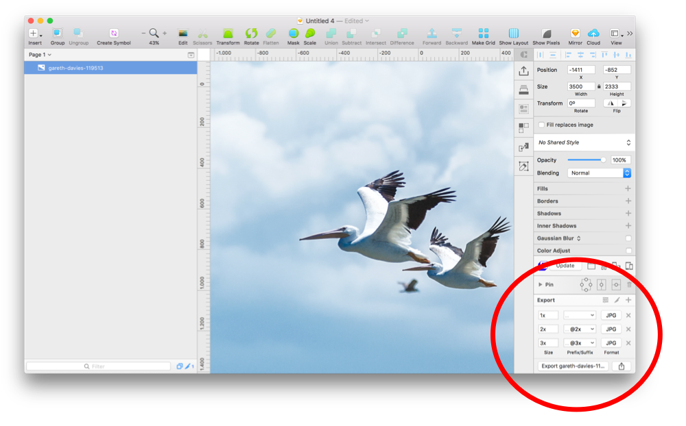Choose the JPG format for 3x export
The width and height of the screenshot is (686, 426).
[611, 343]
